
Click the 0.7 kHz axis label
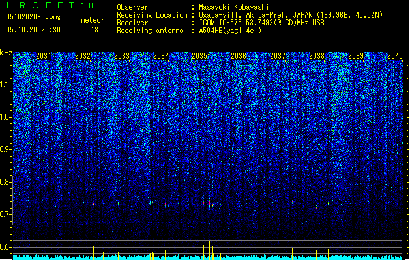(6, 214)
